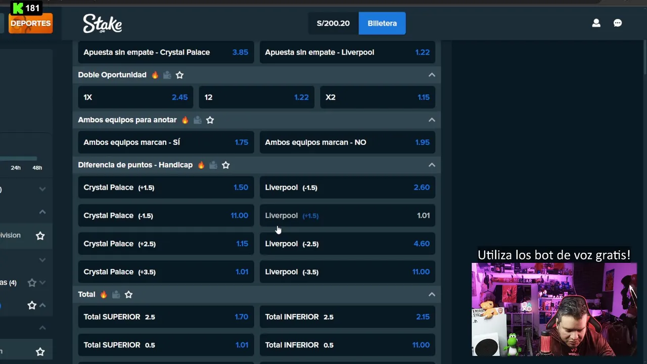This screenshot has height=364, width=647.
Task: Bet on Apuesta sin empate Liverpool 1.22
Action: coord(347,52)
